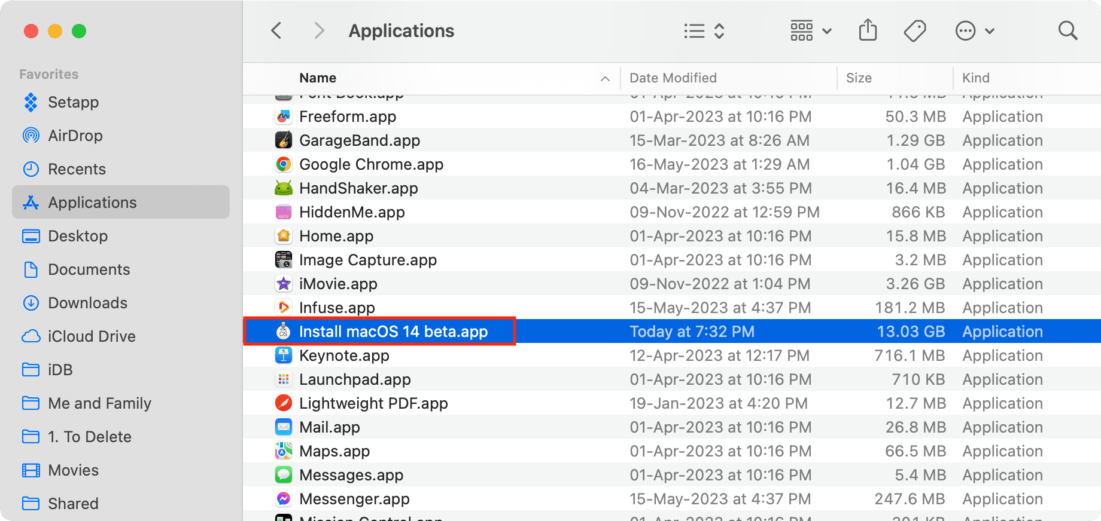Click the HandShaker android icon
This screenshot has height=521, width=1101.
click(284, 188)
